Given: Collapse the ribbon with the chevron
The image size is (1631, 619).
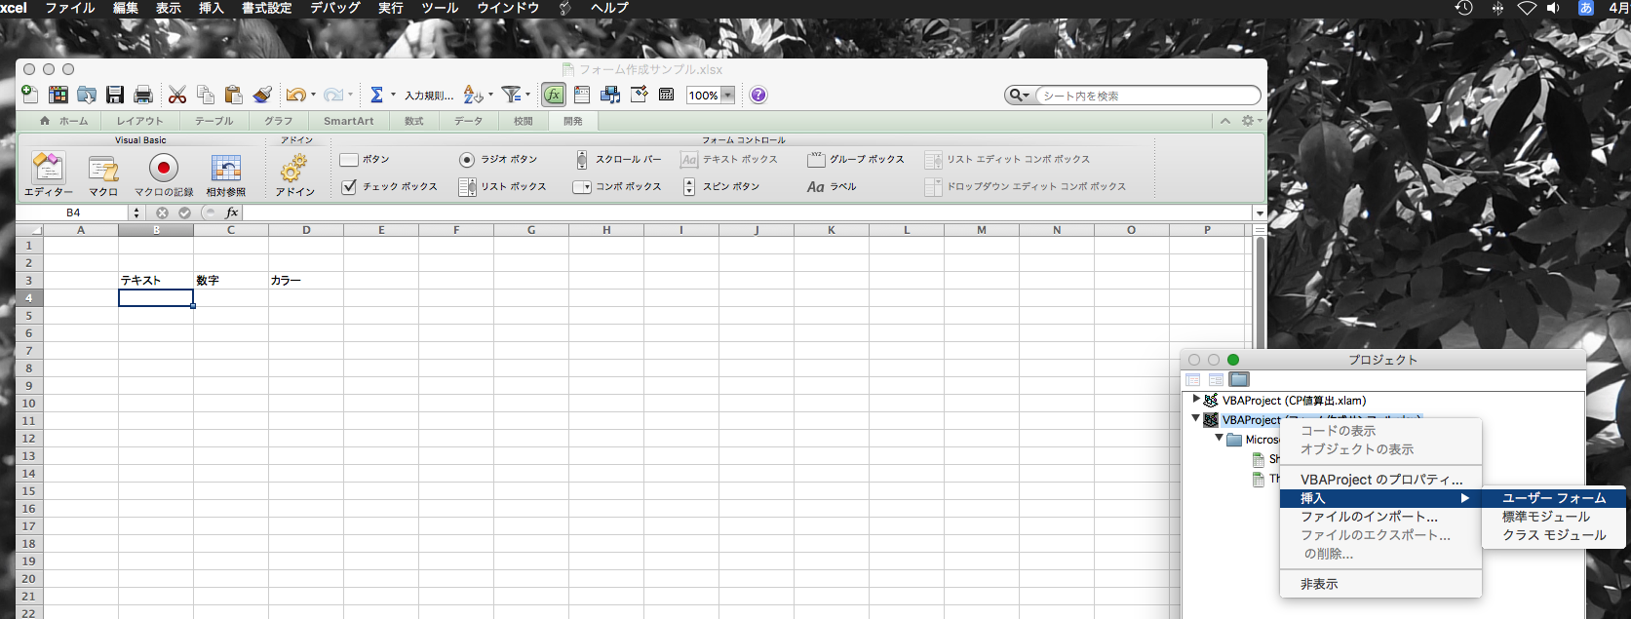Looking at the screenshot, I should (x=1224, y=121).
